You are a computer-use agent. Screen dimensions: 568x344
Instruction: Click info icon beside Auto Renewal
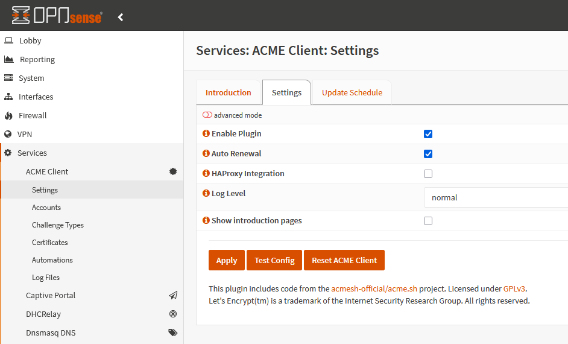[x=206, y=154]
